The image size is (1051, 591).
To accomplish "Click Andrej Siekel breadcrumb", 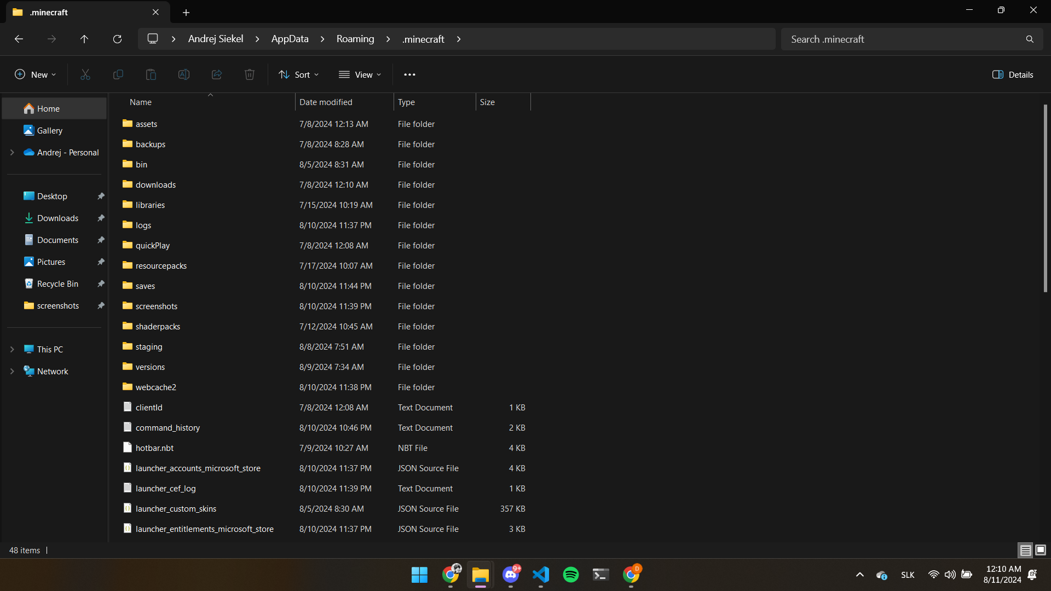I will (x=216, y=39).
